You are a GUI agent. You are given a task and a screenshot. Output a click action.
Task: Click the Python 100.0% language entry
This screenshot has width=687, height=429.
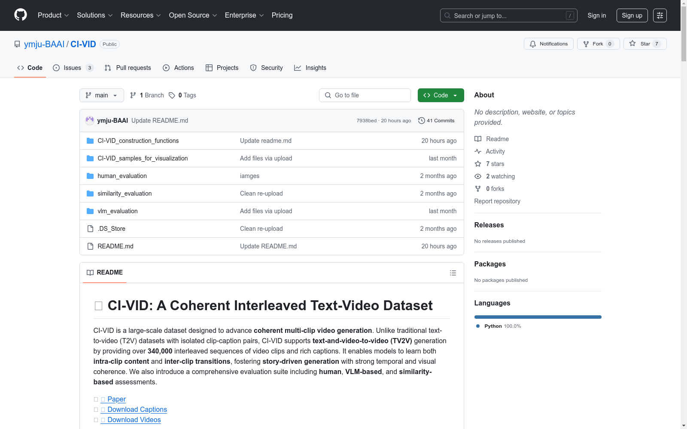point(499,326)
